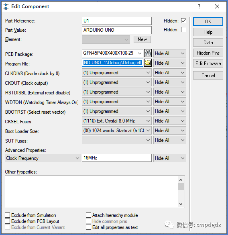Screen dimensions: 228x235
Task: Click inside the Other Properties text area
Action: (92, 192)
